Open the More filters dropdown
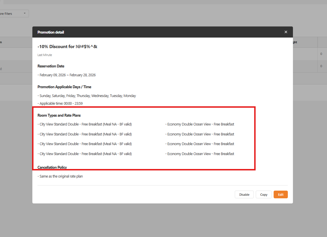Screen dimensions: 327x237 pos(14,14)
